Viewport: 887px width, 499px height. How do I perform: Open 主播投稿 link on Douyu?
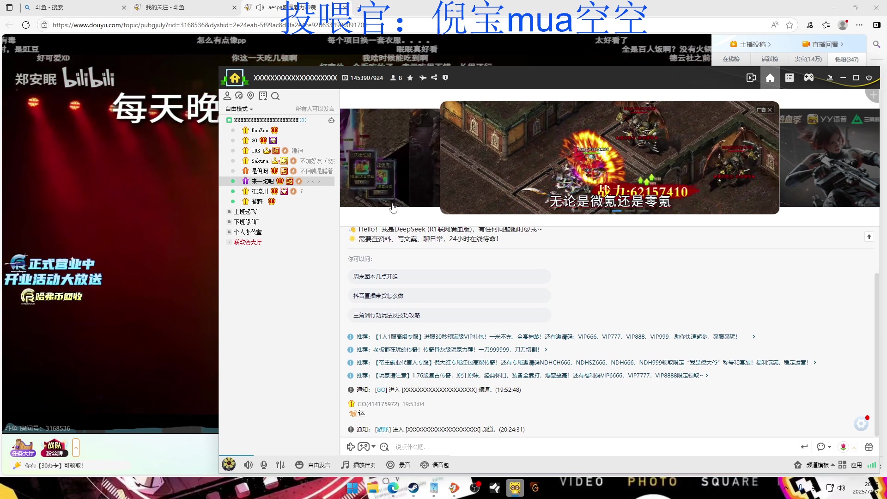[x=750, y=44]
